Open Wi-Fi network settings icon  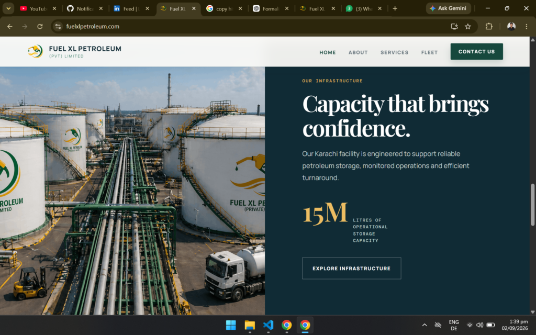pos(470,325)
